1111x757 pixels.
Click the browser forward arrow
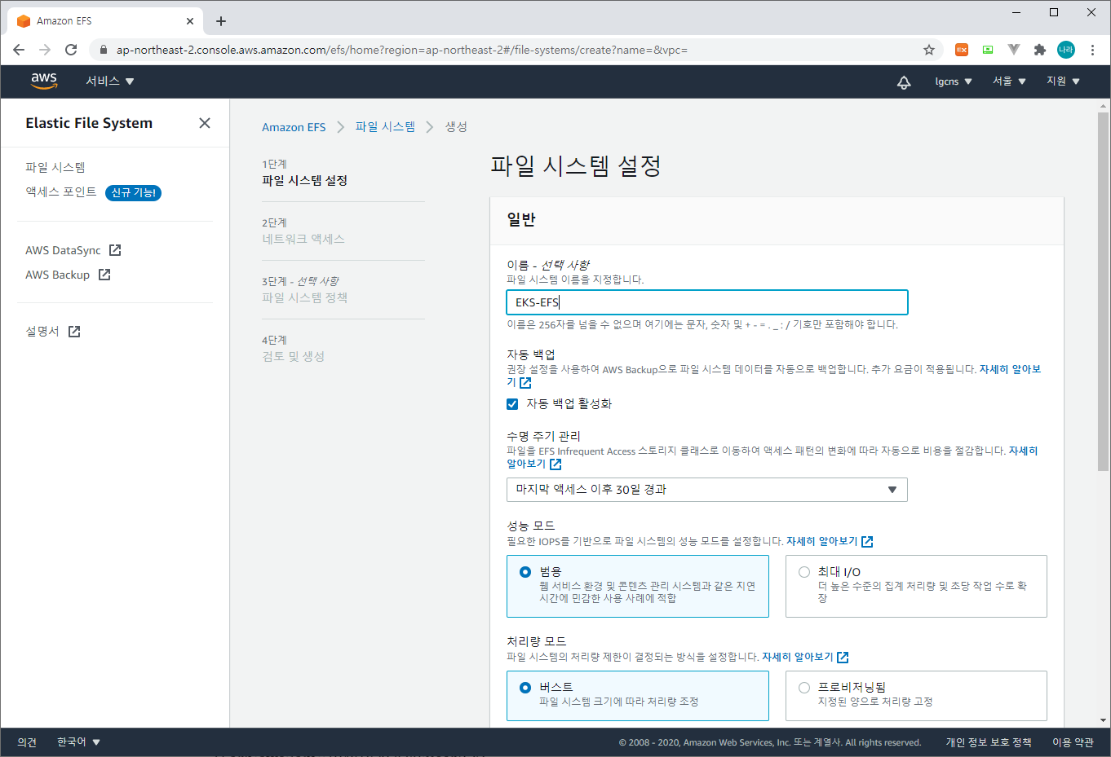[45, 50]
